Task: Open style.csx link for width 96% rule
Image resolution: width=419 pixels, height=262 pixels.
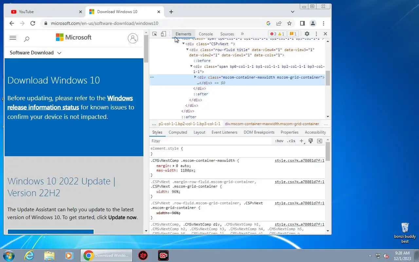Action: (x=300, y=182)
